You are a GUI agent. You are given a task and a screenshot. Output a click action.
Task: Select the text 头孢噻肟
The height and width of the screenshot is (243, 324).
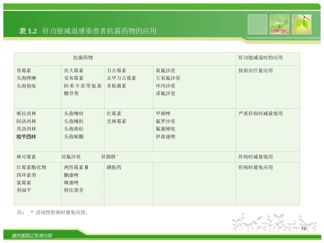tap(74, 121)
